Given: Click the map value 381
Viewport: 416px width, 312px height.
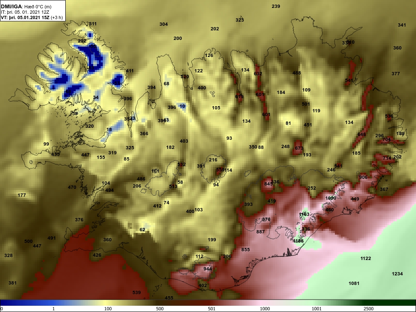Looking at the screenshot, I should point(12,283).
